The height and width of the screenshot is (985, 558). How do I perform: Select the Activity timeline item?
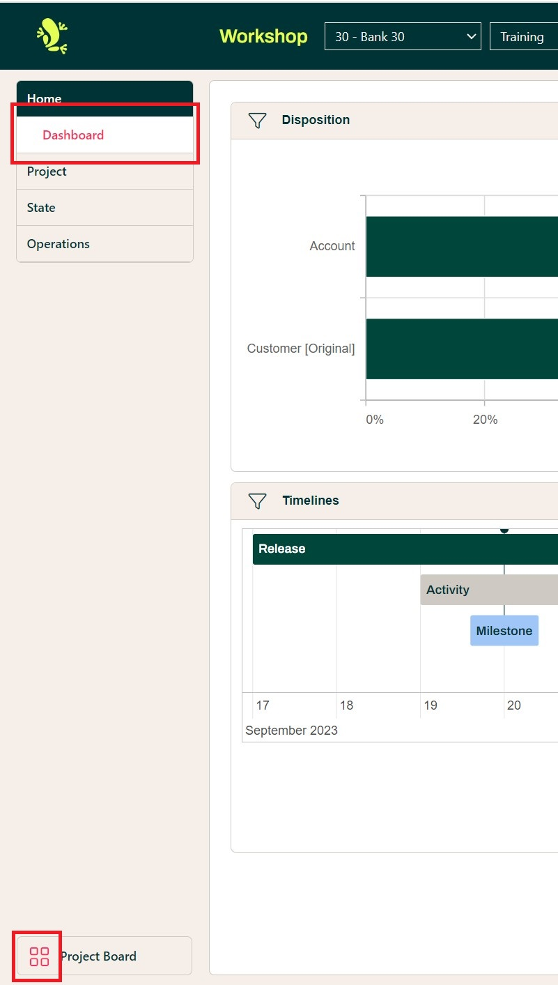tap(488, 590)
